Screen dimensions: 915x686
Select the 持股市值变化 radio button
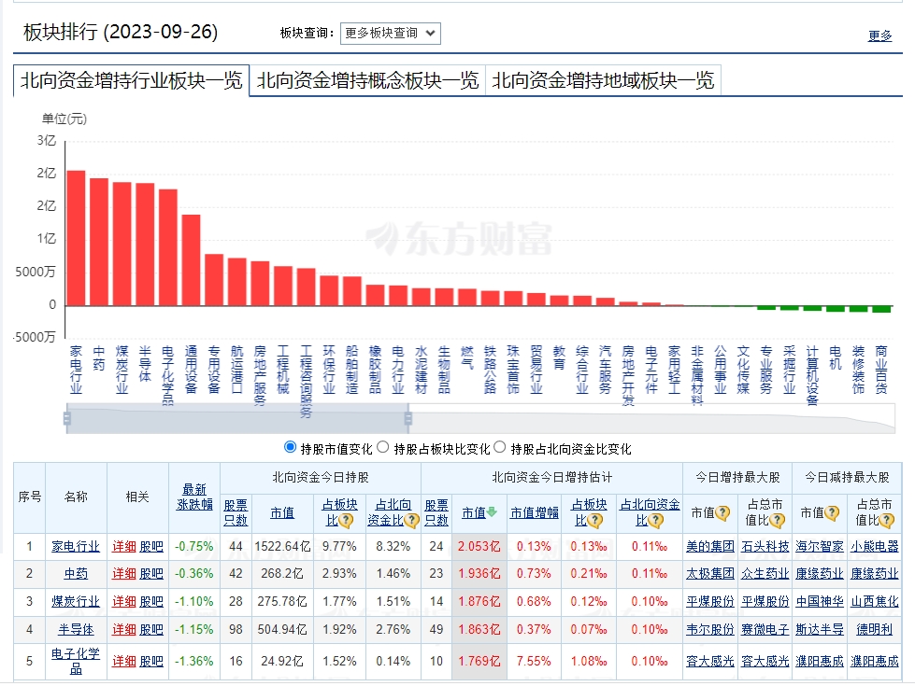pyautogui.click(x=290, y=448)
